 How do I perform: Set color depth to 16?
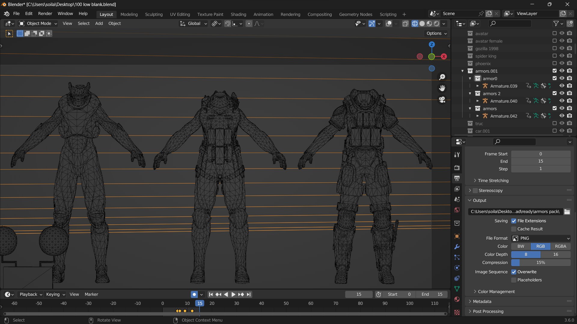click(x=556, y=254)
